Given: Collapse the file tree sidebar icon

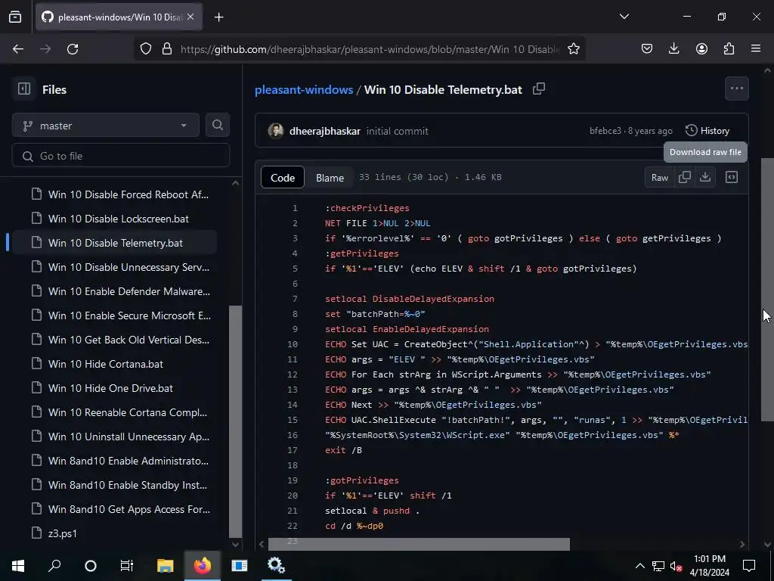Looking at the screenshot, I should (x=23, y=89).
